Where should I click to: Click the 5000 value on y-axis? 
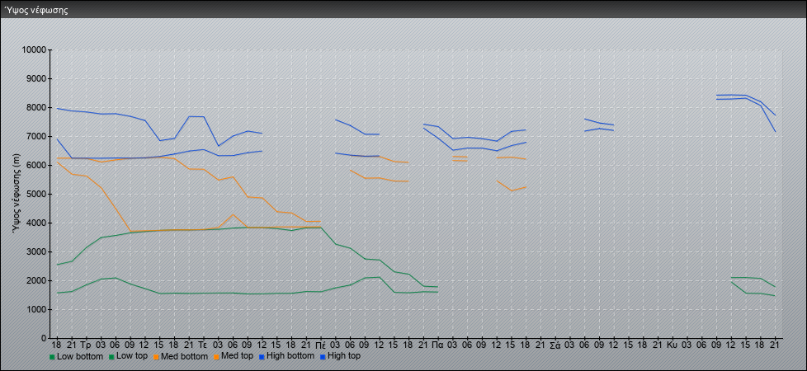coord(35,195)
